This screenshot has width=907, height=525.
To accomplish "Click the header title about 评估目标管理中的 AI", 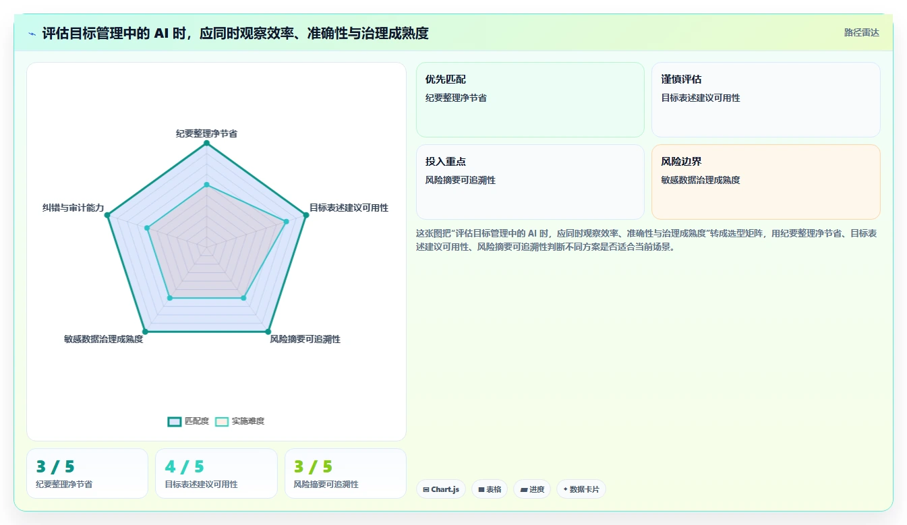I will click(235, 33).
